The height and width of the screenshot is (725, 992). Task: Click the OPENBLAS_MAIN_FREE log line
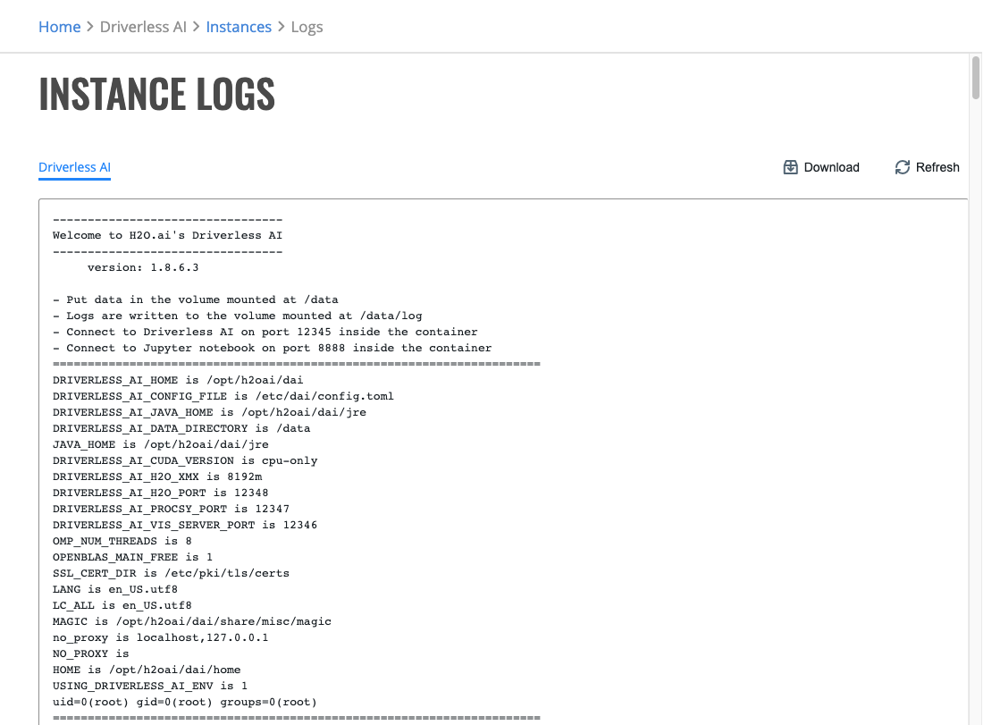133,557
